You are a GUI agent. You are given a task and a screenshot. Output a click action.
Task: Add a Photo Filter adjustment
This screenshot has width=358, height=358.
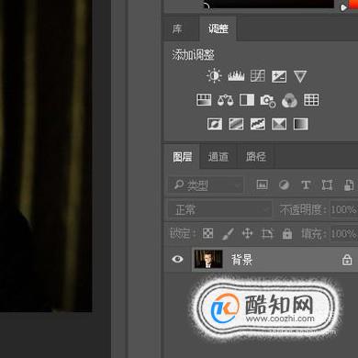(268, 101)
